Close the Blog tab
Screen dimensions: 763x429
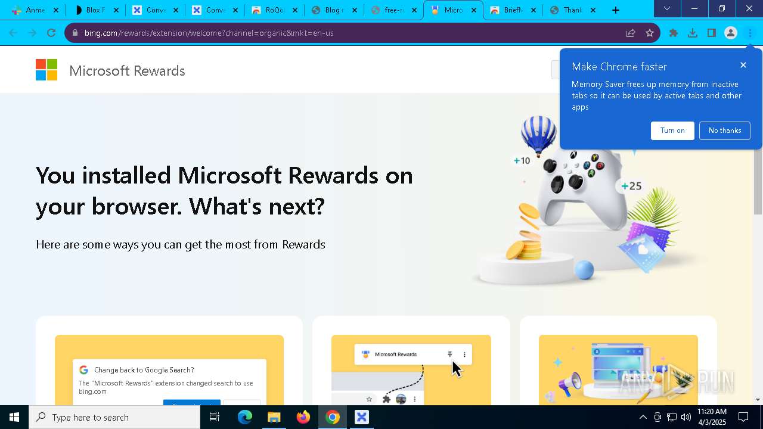(355, 10)
